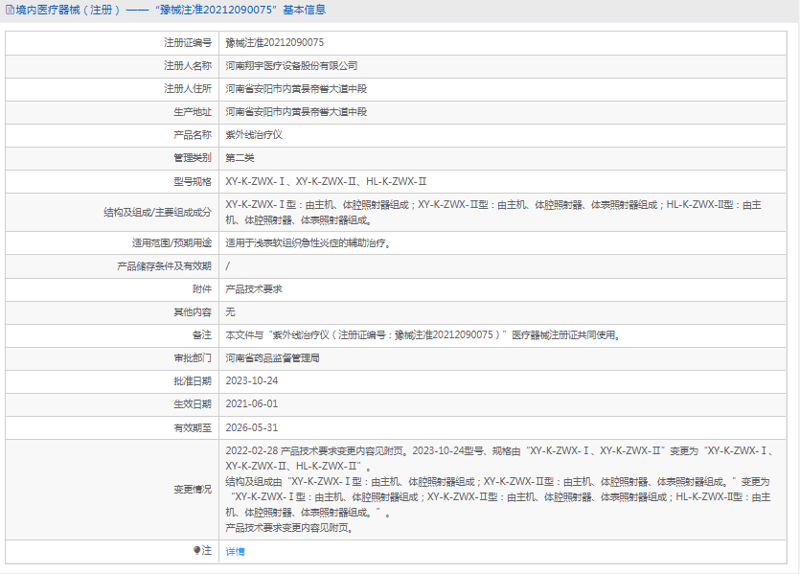800x574 pixels.
Task: Select 适用于浅表软组织急性炎症的辅助治疗 text
Action: point(309,242)
